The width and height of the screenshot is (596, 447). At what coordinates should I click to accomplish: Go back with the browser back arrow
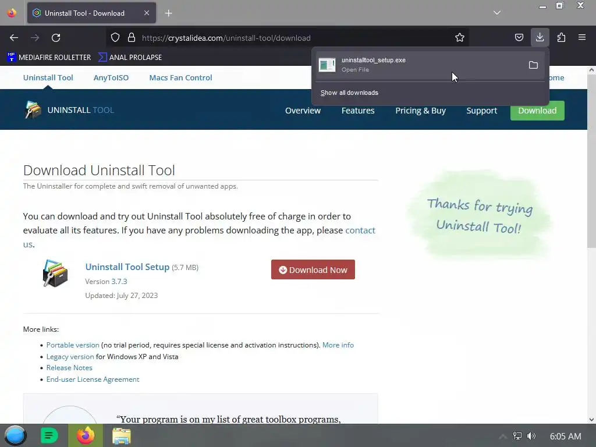point(14,38)
